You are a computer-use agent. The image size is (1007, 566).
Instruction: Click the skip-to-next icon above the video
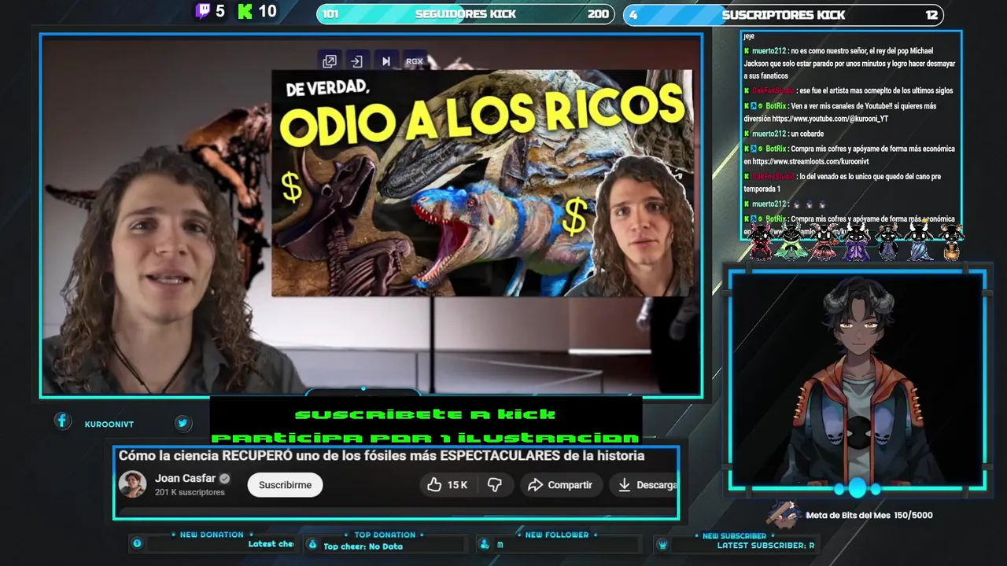385,61
